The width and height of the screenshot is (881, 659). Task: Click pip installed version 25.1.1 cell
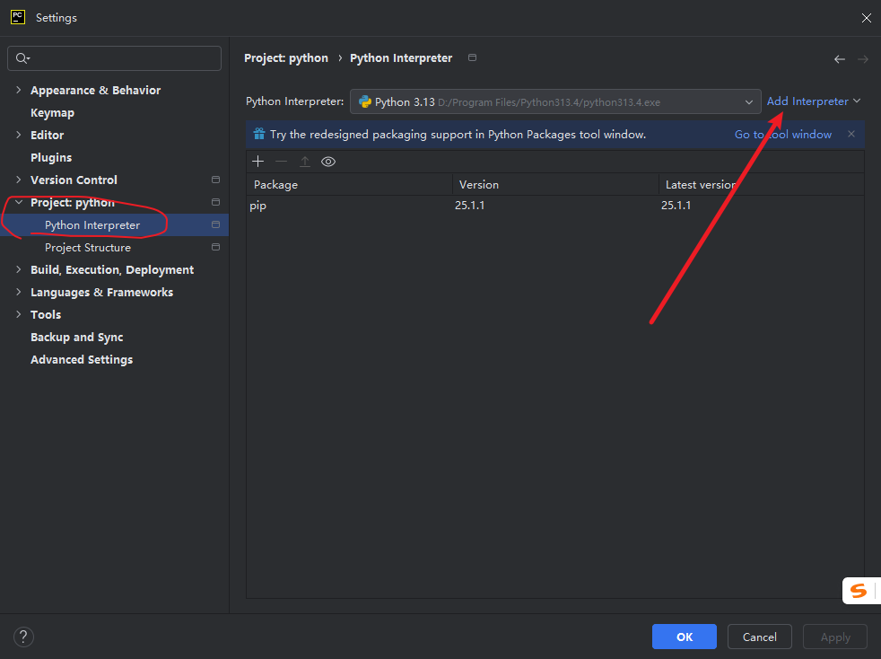[x=470, y=206]
